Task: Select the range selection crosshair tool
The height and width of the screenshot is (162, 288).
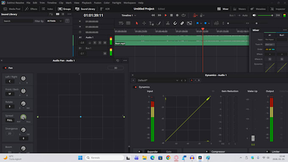Action: (x=144, y=23)
